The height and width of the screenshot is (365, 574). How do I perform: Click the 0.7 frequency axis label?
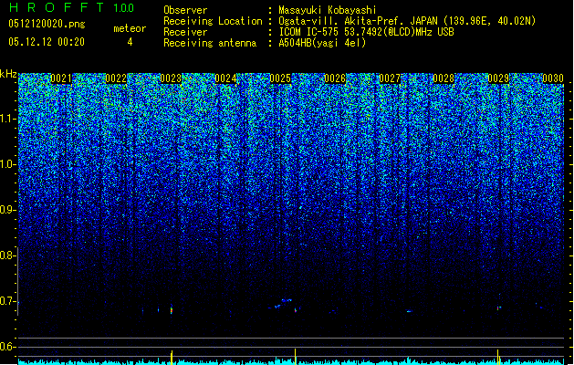click(x=7, y=301)
